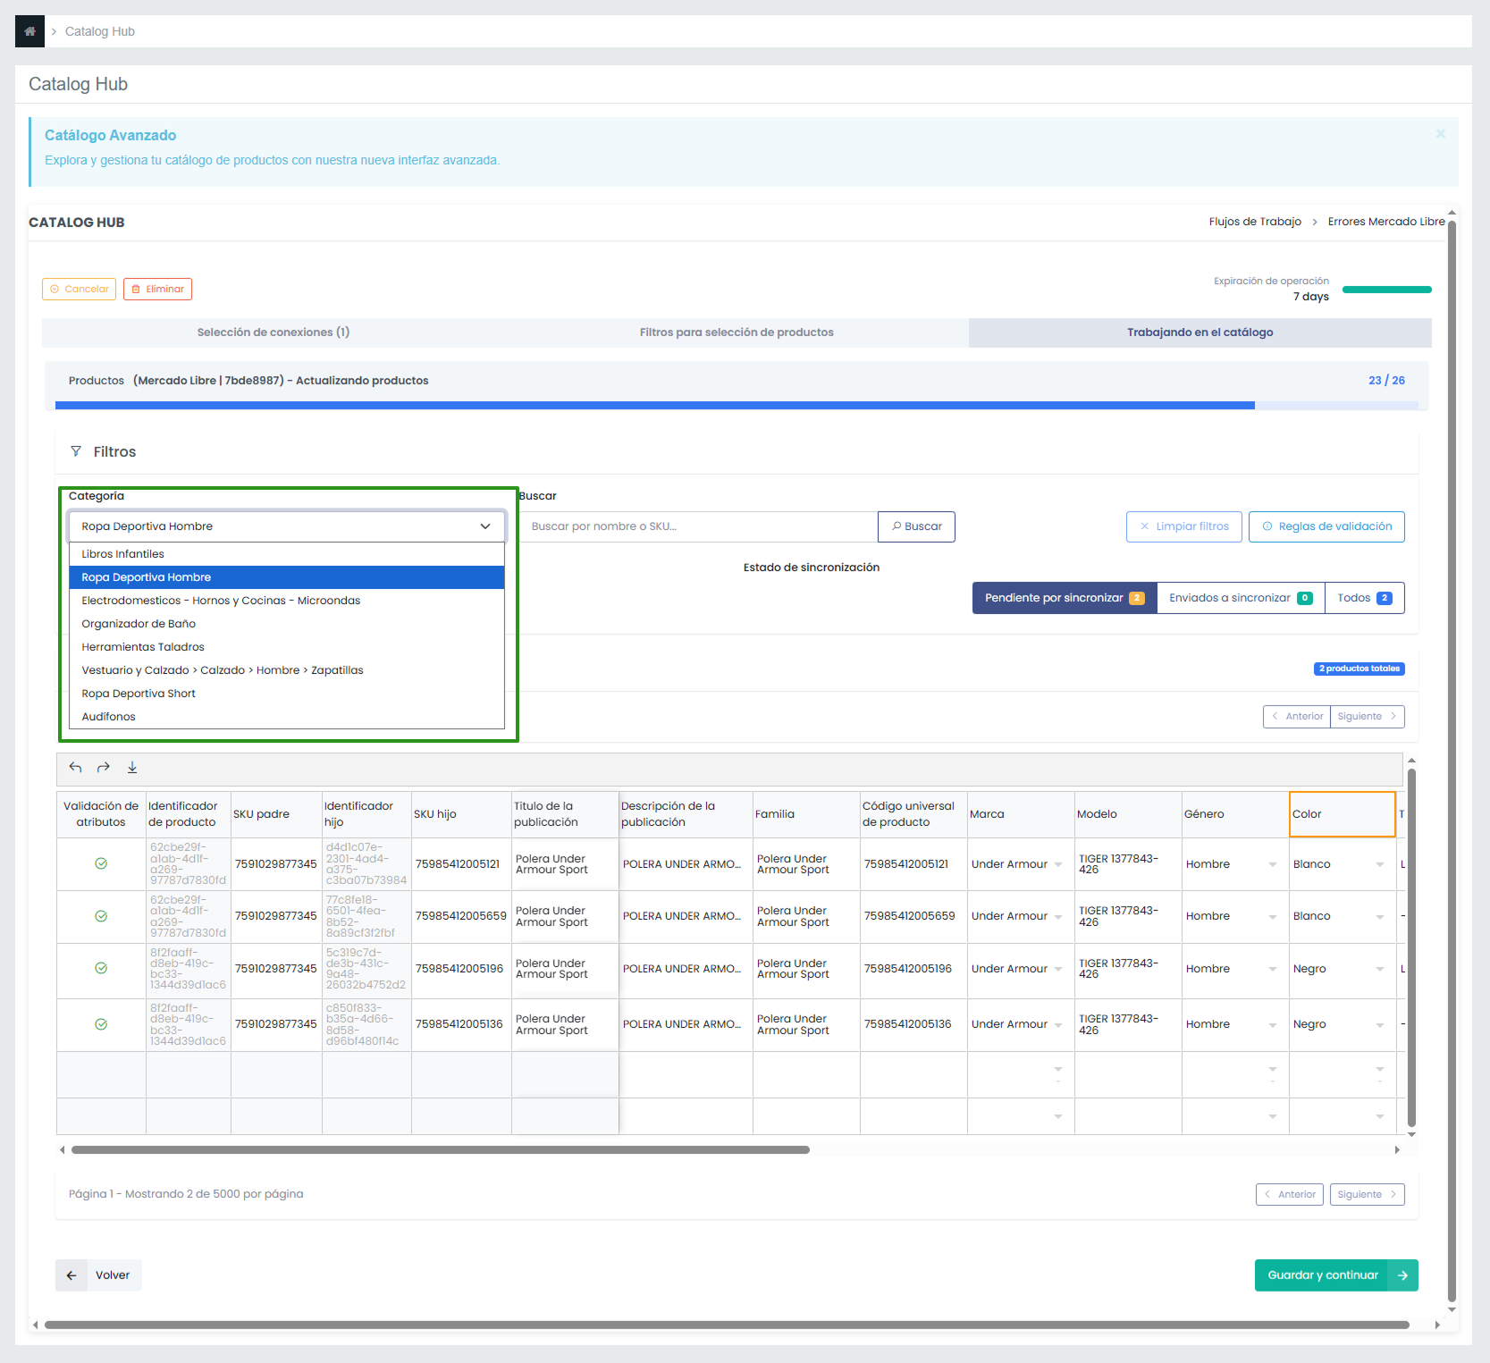Select Pendiente por sincronizar filter
Viewport: 1490px width, 1363px height.
click(1064, 598)
